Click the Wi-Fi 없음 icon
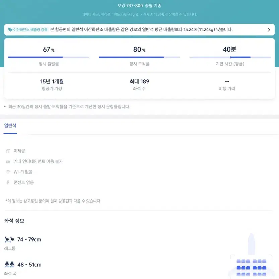The width and height of the screenshot is (279, 279). pyautogui.click(x=8, y=172)
